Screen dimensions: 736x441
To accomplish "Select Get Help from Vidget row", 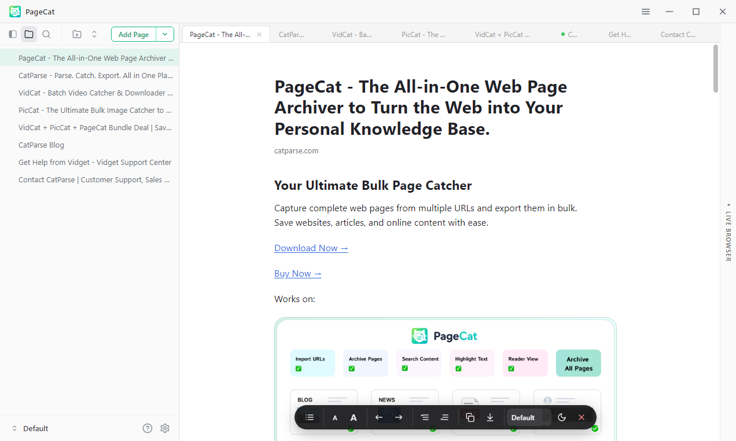I will pos(89,162).
